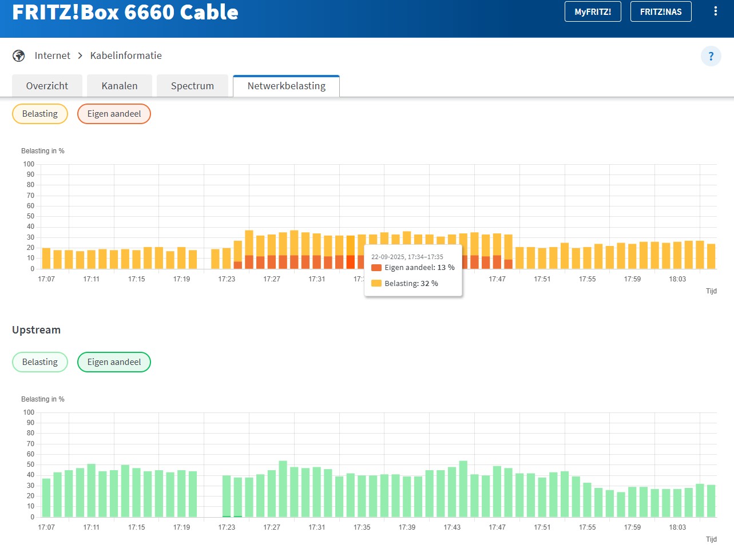Switch to the Kanalen tab
This screenshot has height=548, width=734.
click(x=119, y=86)
